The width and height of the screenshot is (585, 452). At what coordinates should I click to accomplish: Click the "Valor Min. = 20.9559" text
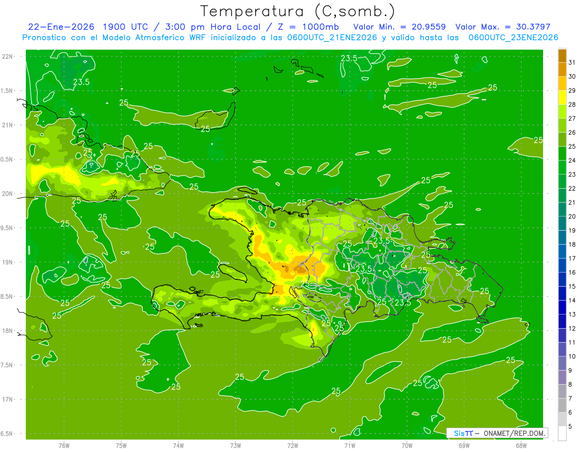[x=400, y=27]
